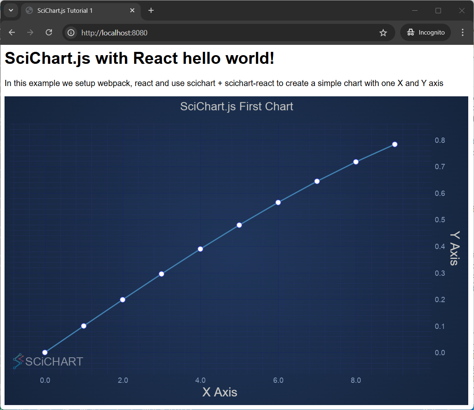Reload the localhost page
Image resolution: width=474 pixels, height=410 pixels.
click(49, 32)
